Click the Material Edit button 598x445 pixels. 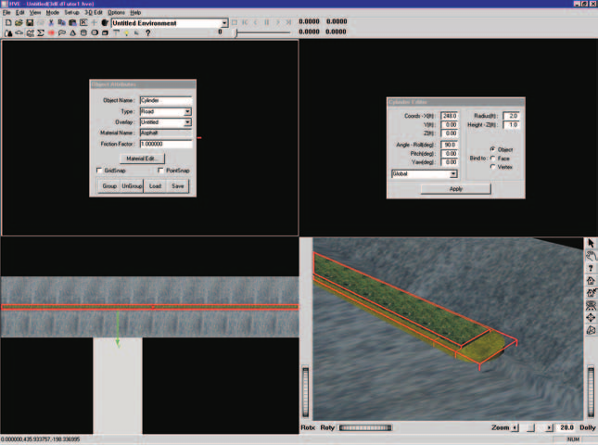coord(142,159)
